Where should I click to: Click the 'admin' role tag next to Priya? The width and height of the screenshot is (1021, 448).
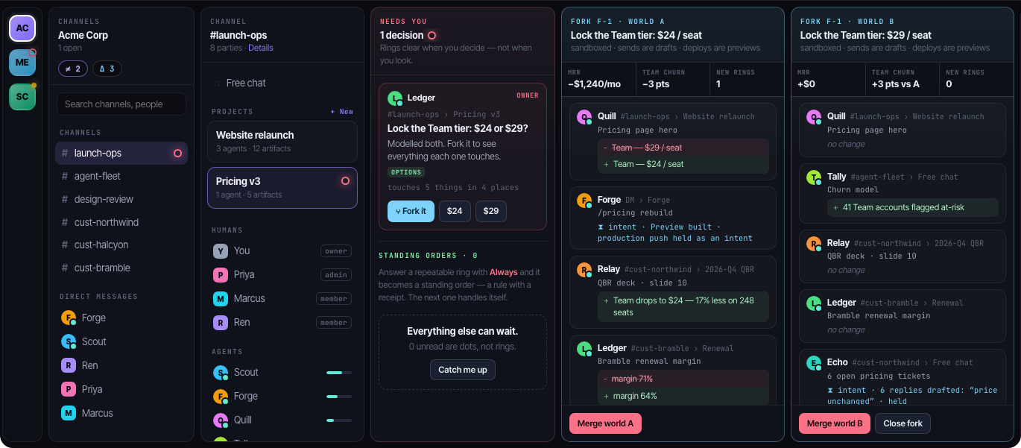pyautogui.click(x=336, y=275)
